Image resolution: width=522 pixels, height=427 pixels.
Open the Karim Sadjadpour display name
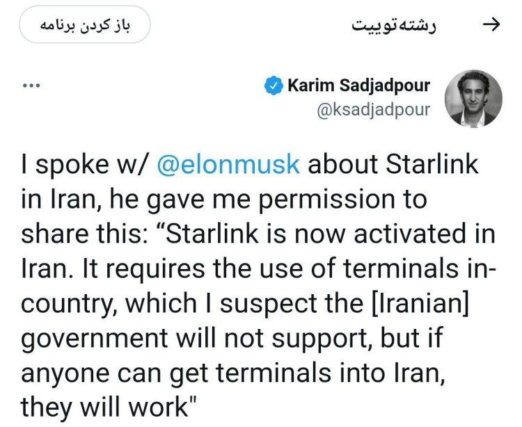point(359,86)
